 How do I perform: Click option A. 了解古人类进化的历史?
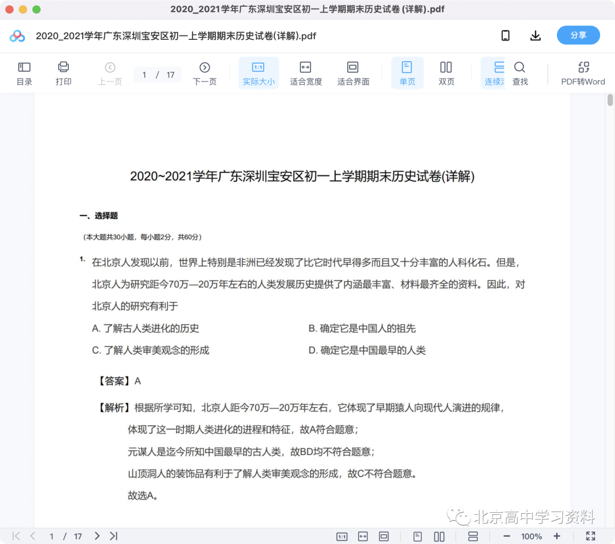[x=146, y=328]
